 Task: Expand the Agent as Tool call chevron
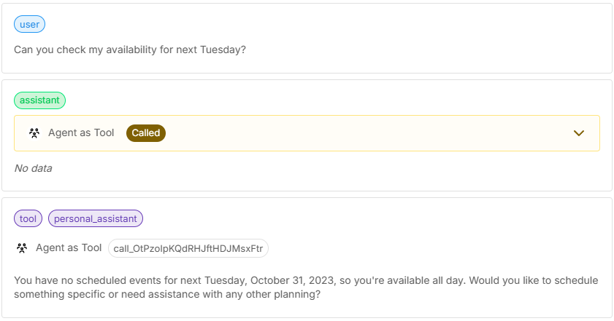pos(579,133)
